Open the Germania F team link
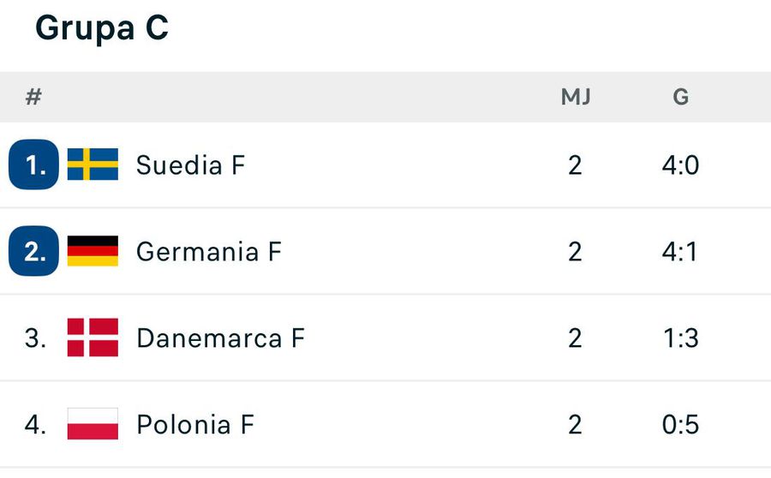The height and width of the screenshot is (478, 771). tap(208, 251)
